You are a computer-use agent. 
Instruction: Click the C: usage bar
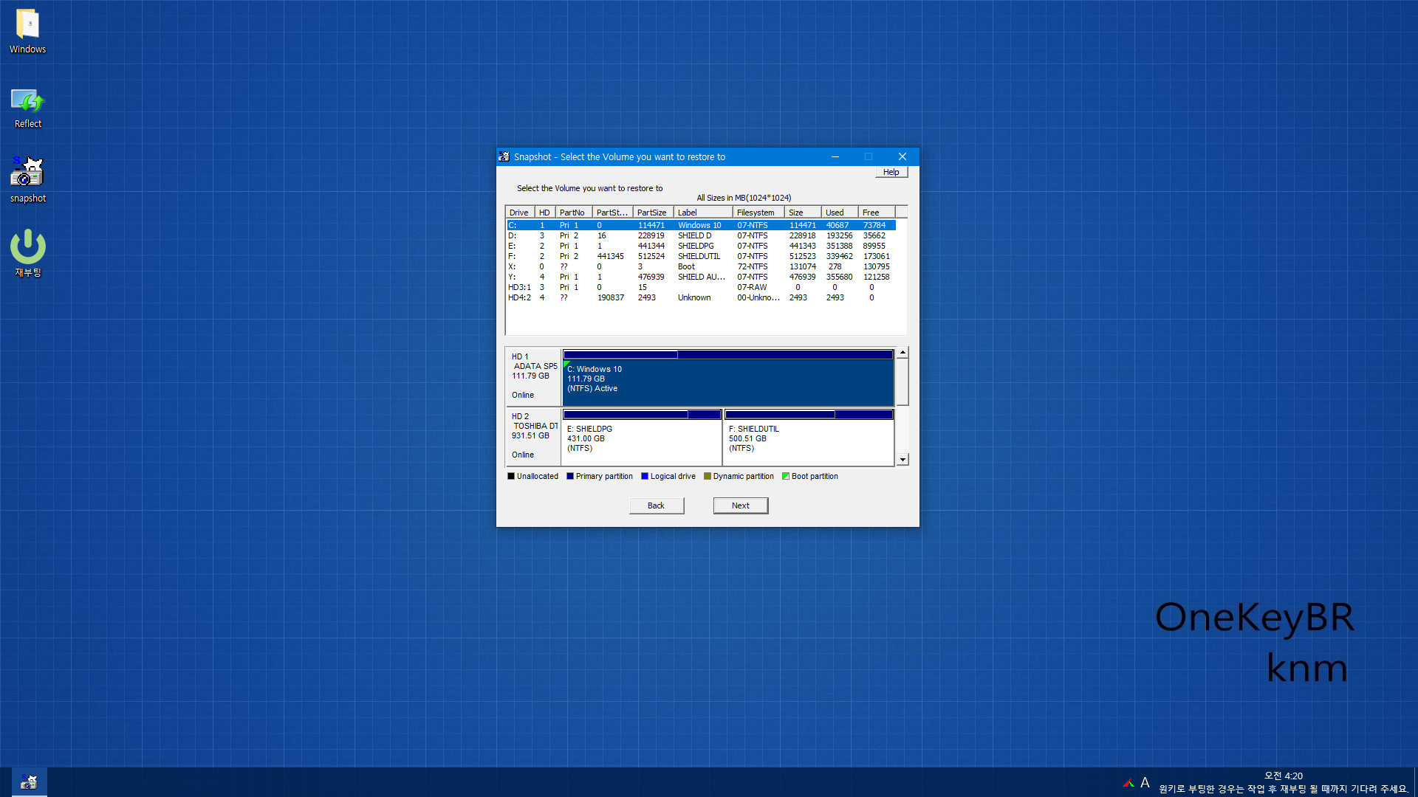coord(728,355)
